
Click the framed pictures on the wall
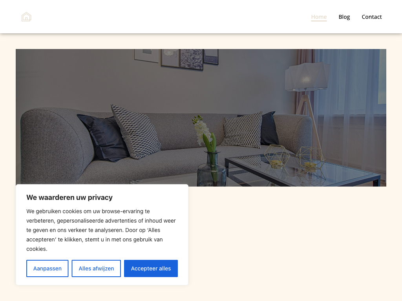pyautogui.click(x=176, y=60)
